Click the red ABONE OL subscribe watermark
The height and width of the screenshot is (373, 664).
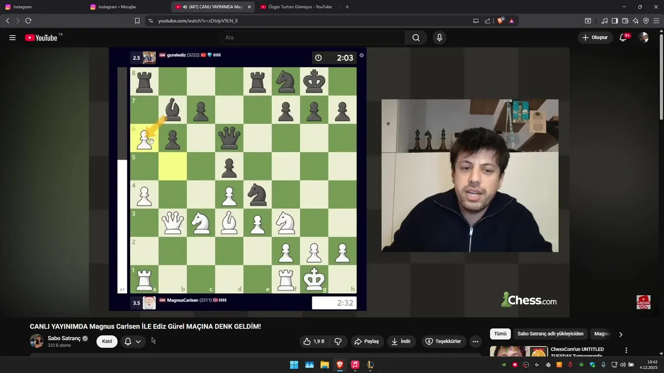point(643,302)
